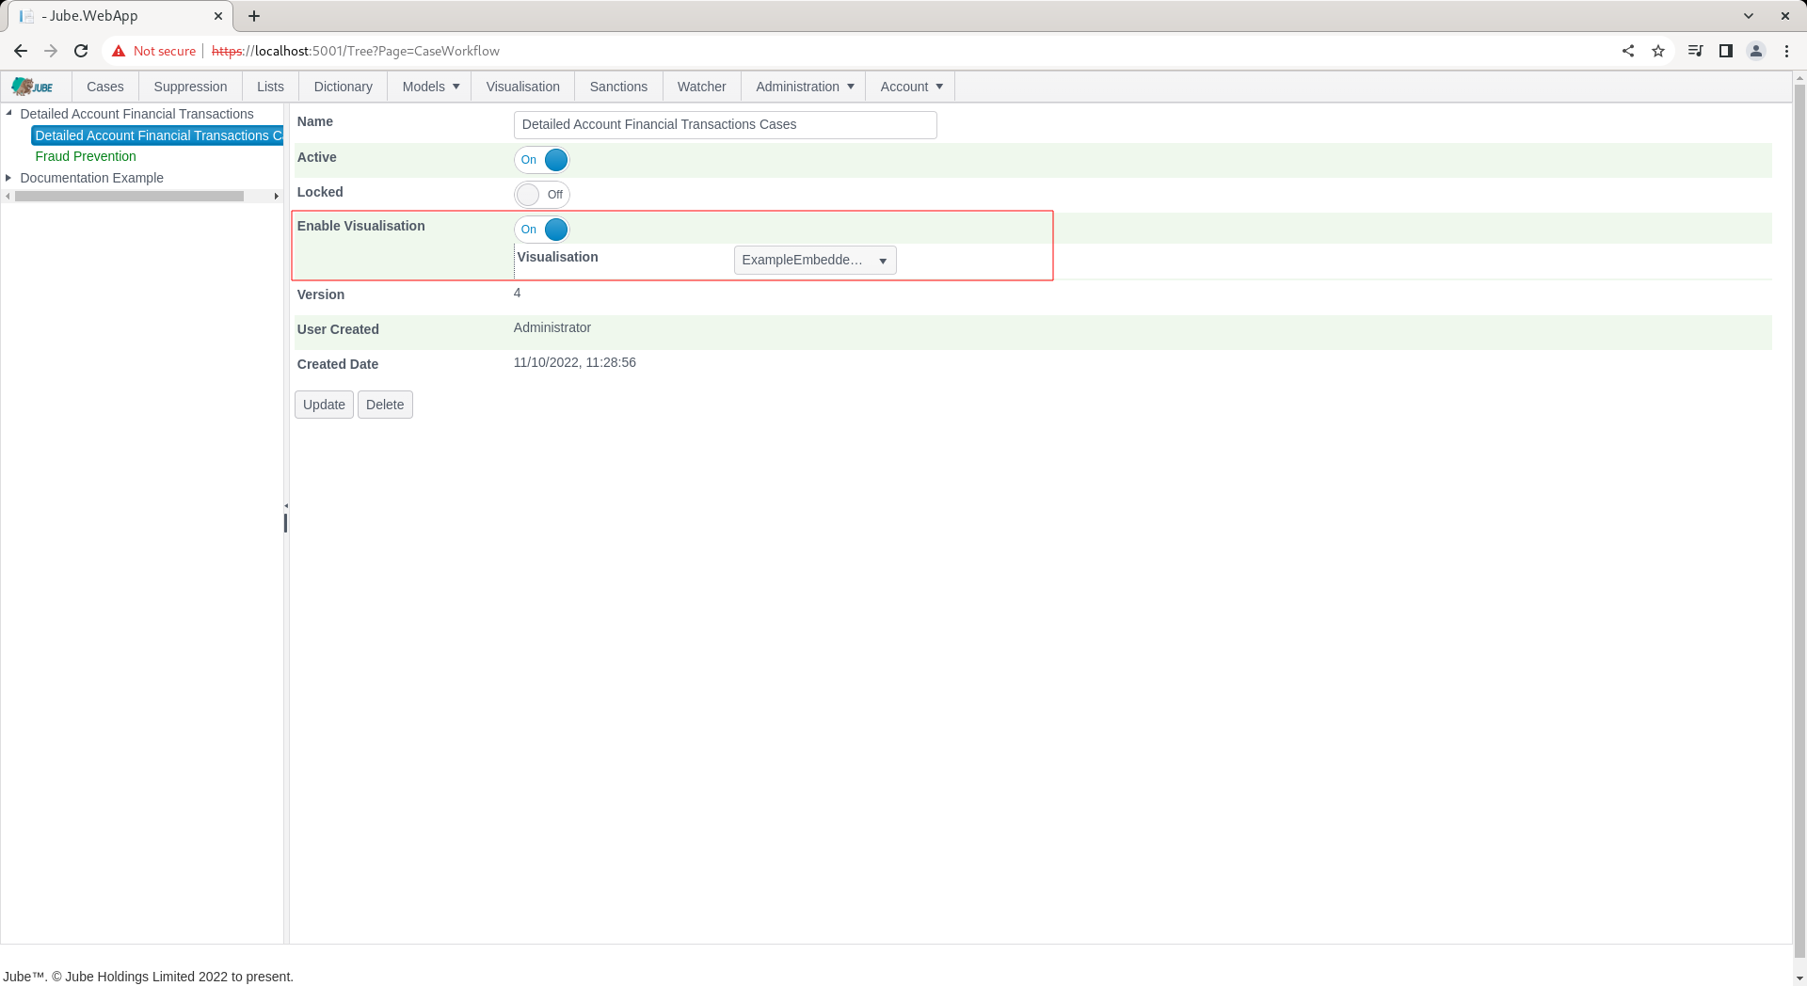The width and height of the screenshot is (1807, 986).
Task: Click the Jube logo icon
Action: coord(32,87)
